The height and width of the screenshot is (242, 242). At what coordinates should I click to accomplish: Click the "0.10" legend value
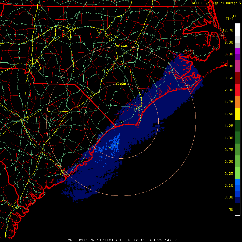pos(229,186)
